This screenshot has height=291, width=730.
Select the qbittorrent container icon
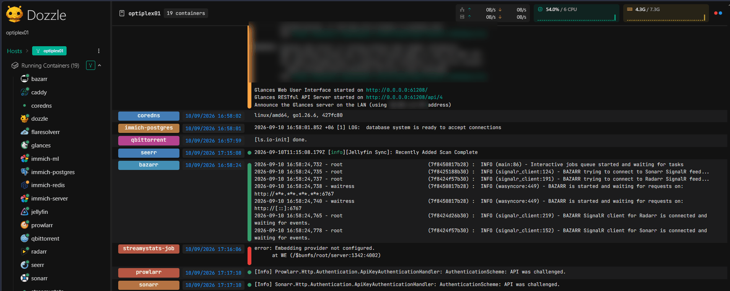coord(24,238)
